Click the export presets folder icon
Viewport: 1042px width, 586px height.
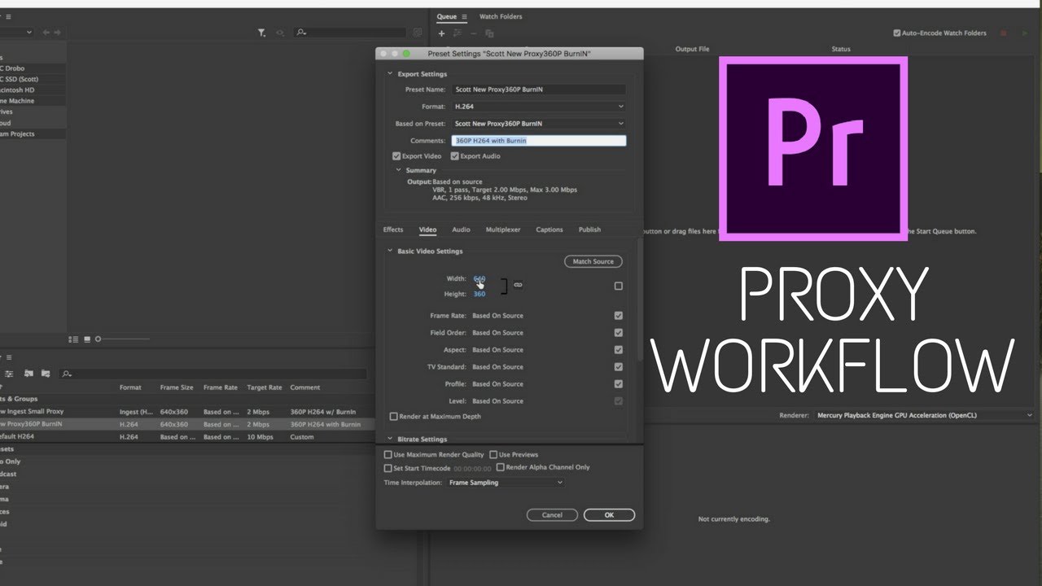[46, 373]
